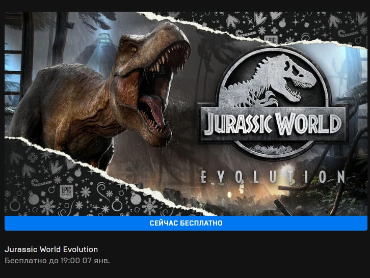Select the "Бесплатно до 19:00 07 янв." text
Image resolution: width=370 pixels, height=278 pixels.
tap(58, 261)
